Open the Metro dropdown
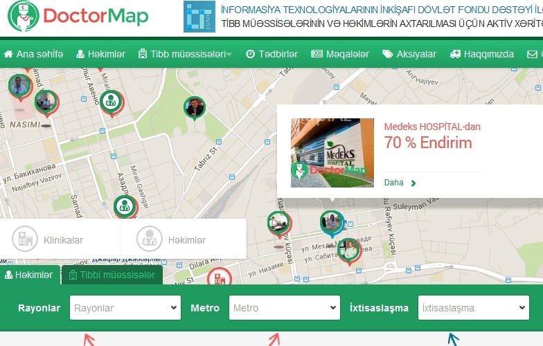 284,308
